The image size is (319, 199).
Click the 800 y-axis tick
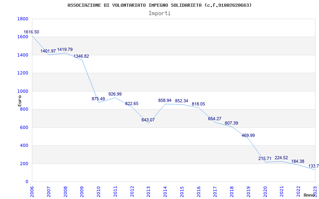click(x=24, y=109)
